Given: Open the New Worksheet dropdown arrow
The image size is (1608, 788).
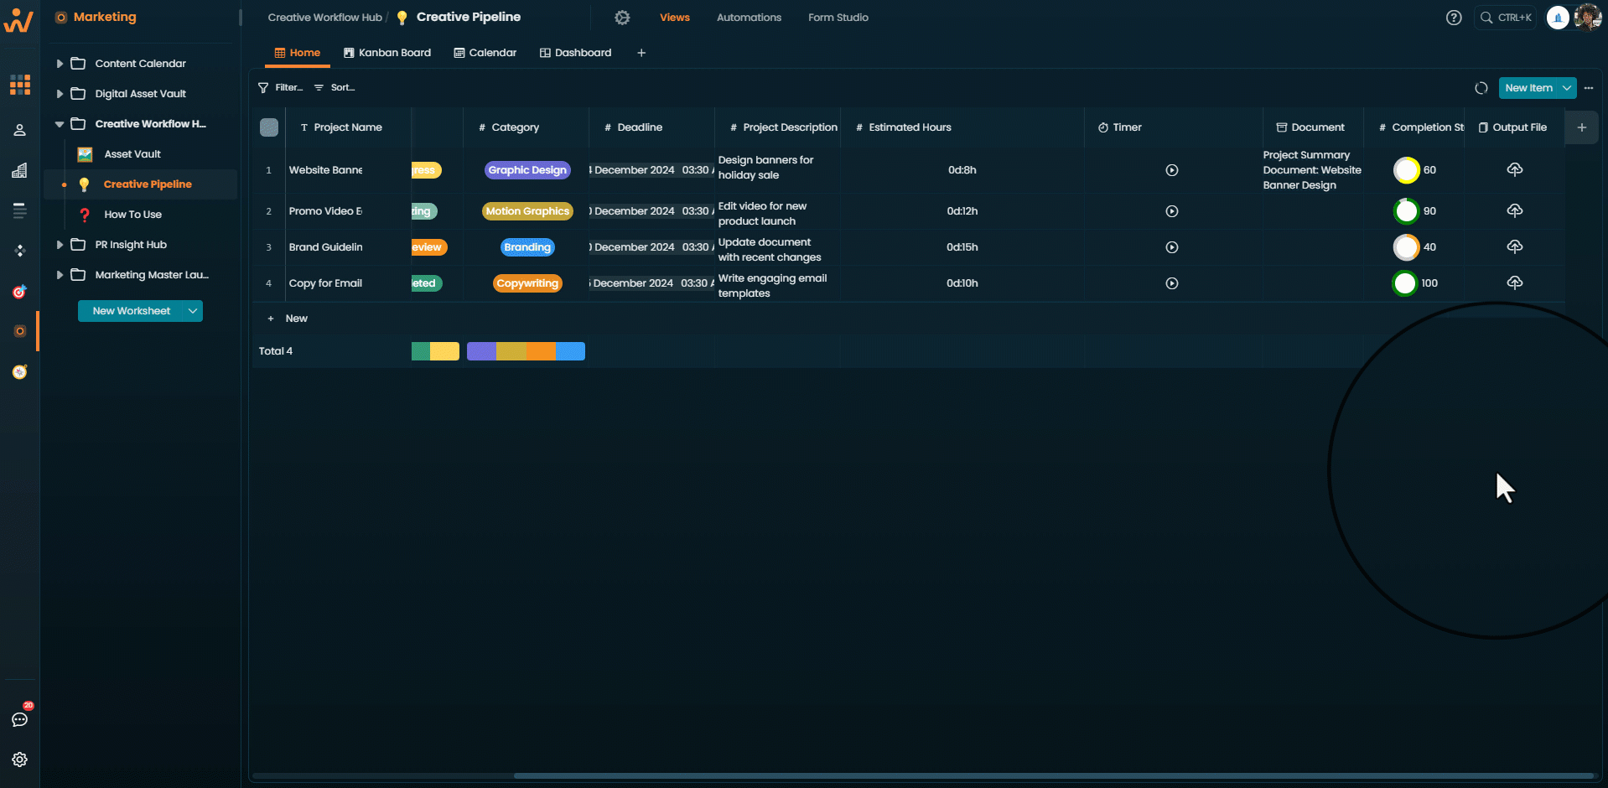Looking at the screenshot, I should (194, 311).
